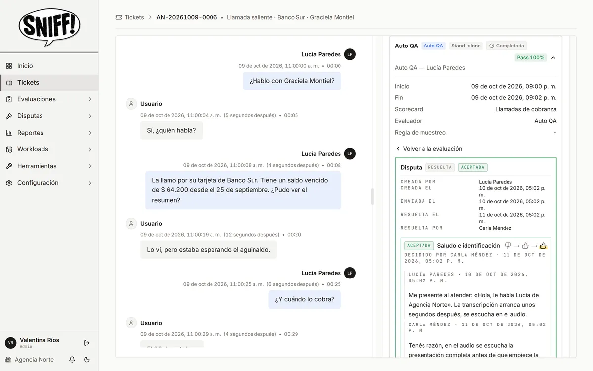593x371 pixels.
Task: Click the Inicio grid icon
Action: click(x=9, y=66)
